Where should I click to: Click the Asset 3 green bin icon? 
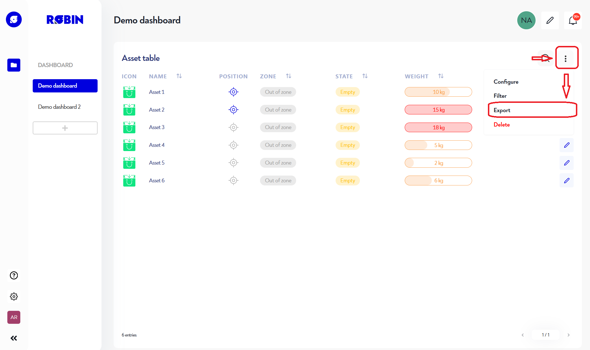[129, 127]
